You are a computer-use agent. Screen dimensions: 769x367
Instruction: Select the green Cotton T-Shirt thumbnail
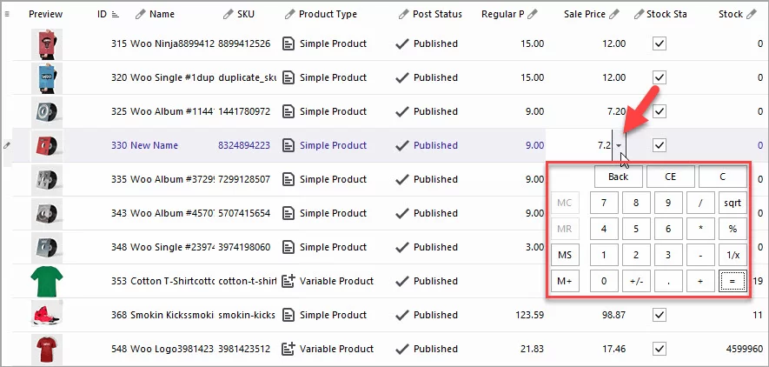click(46, 281)
